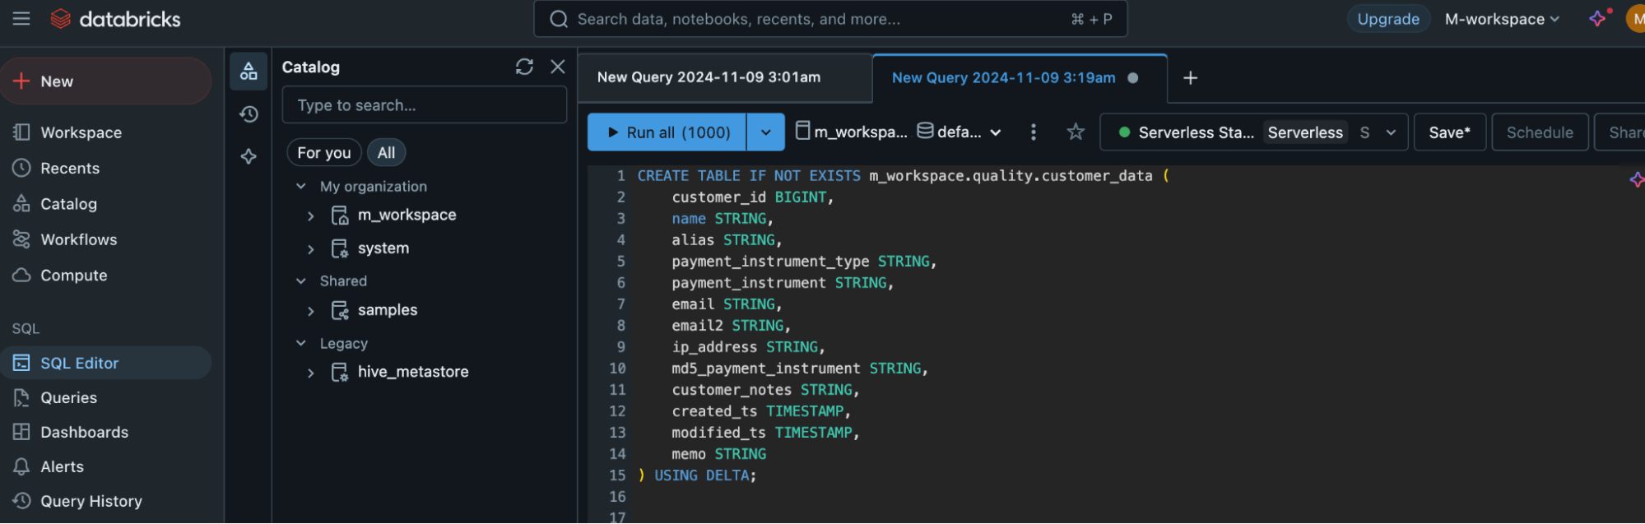
Task: Open the user avatar menu
Action: coord(1636,18)
